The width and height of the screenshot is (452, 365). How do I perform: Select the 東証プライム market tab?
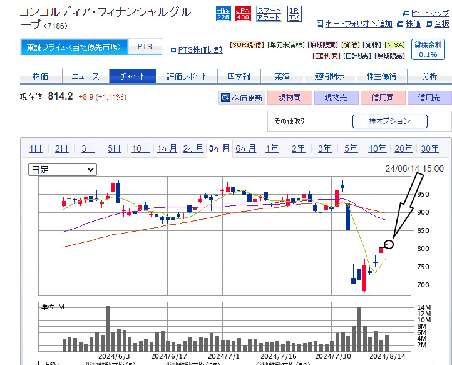point(74,47)
